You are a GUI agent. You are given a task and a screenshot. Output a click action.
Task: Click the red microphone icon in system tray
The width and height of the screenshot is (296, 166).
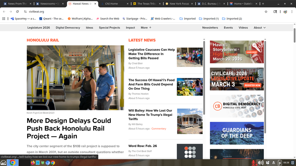click(253, 162)
